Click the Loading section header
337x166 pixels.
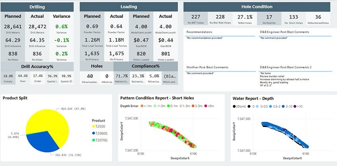pos(129,7)
